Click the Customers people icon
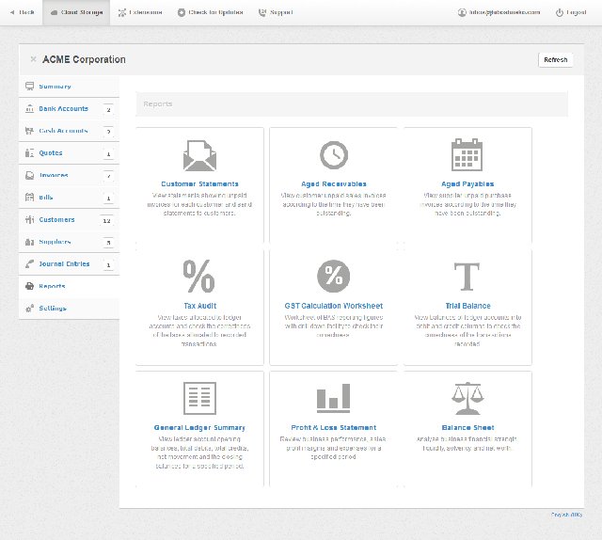Screen dimensions: 602x540 point(29,219)
